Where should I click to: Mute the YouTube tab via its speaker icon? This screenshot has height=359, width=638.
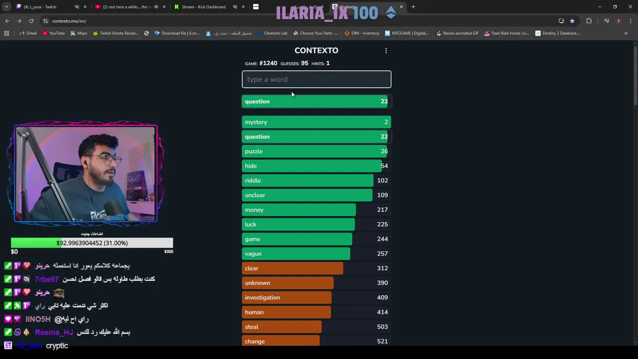click(156, 7)
